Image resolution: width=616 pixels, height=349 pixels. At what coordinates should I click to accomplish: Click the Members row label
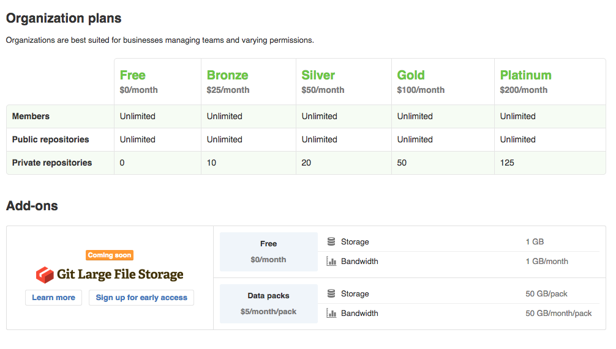pyautogui.click(x=31, y=117)
